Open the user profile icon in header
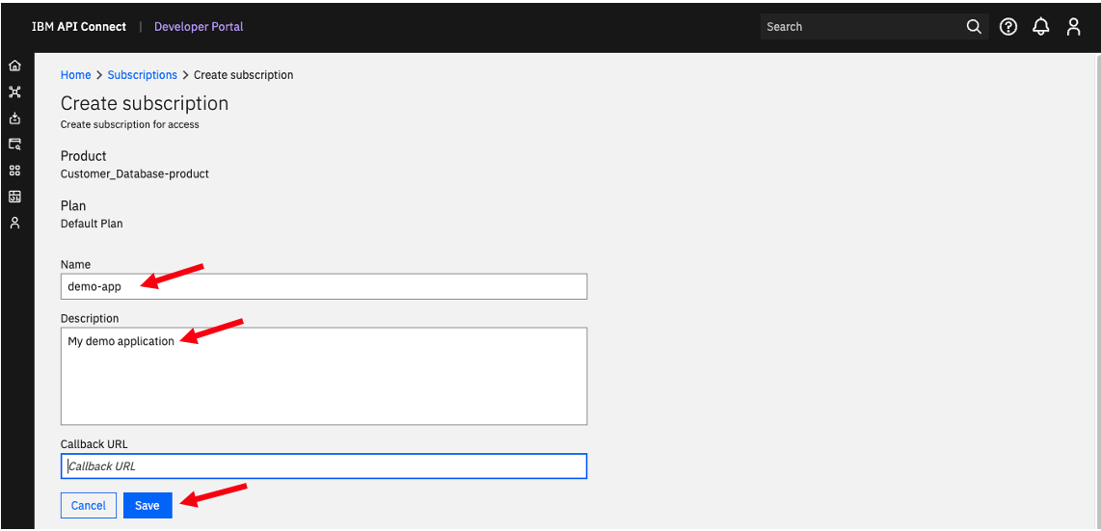1101x531 pixels. (1073, 27)
